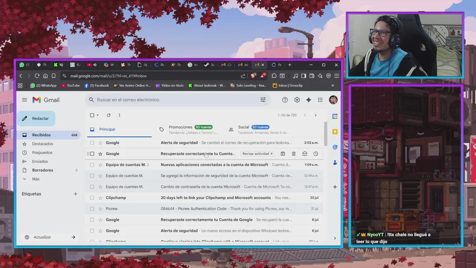Check Nuevas aplicaciones conectadas Microsoft email
The height and width of the screenshot is (268, 476).
(92, 165)
